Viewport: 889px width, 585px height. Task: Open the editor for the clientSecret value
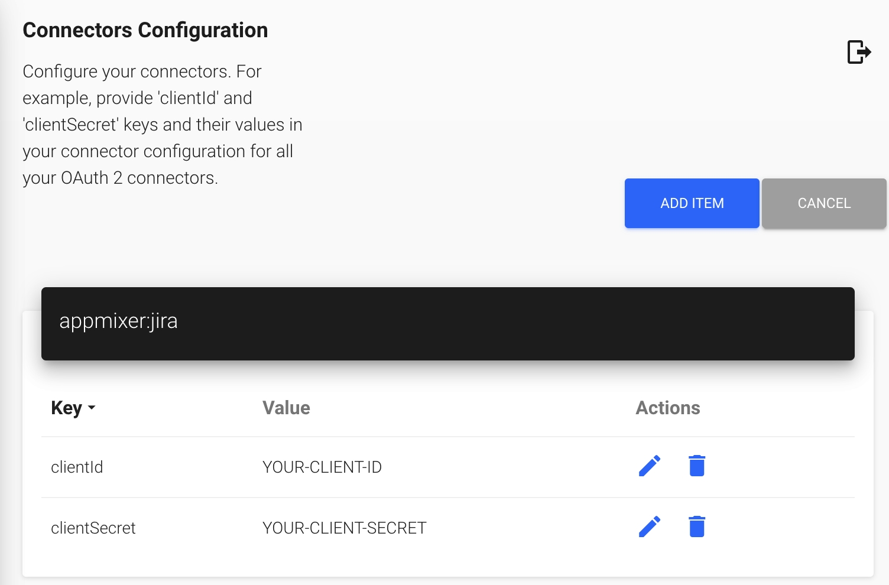(x=650, y=527)
